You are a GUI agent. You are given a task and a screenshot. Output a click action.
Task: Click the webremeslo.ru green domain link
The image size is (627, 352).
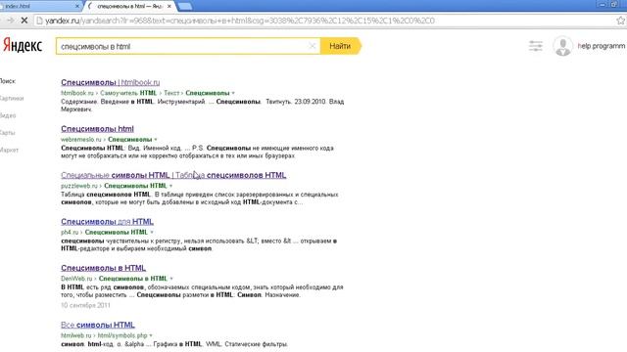click(x=80, y=139)
